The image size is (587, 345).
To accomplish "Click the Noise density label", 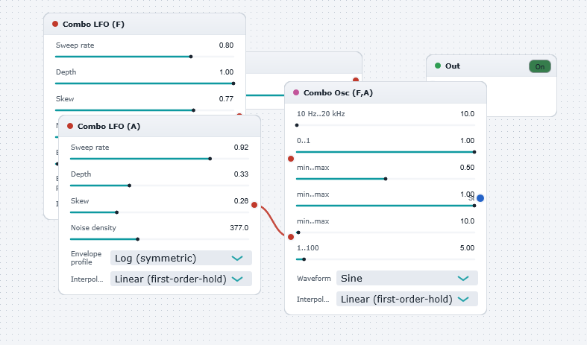I will pyautogui.click(x=93, y=228).
